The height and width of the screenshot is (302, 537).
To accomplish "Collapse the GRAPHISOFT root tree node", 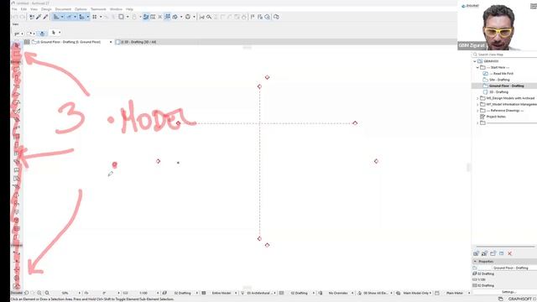I will 475,61.
